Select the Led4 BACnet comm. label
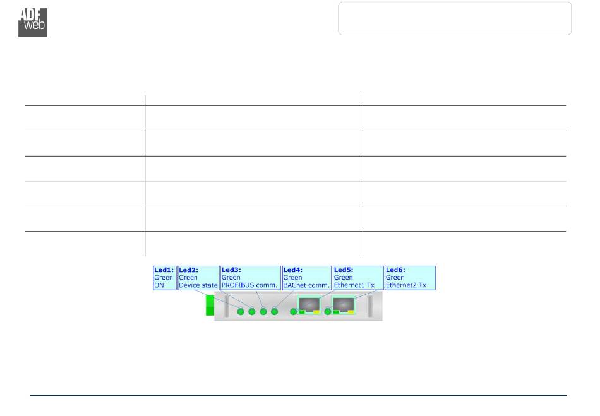The height and width of the screenshot is (416, 600). [x=306, y=278]
